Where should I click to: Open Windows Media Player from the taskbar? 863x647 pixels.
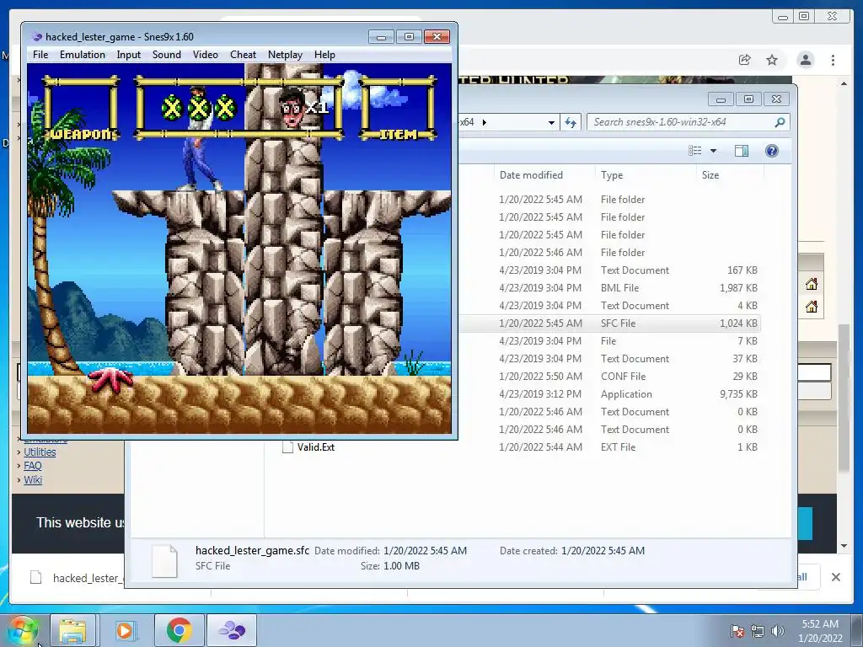tap(125, 630)
